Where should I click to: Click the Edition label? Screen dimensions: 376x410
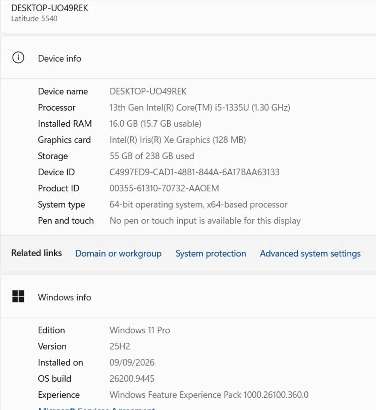(51, 330)
